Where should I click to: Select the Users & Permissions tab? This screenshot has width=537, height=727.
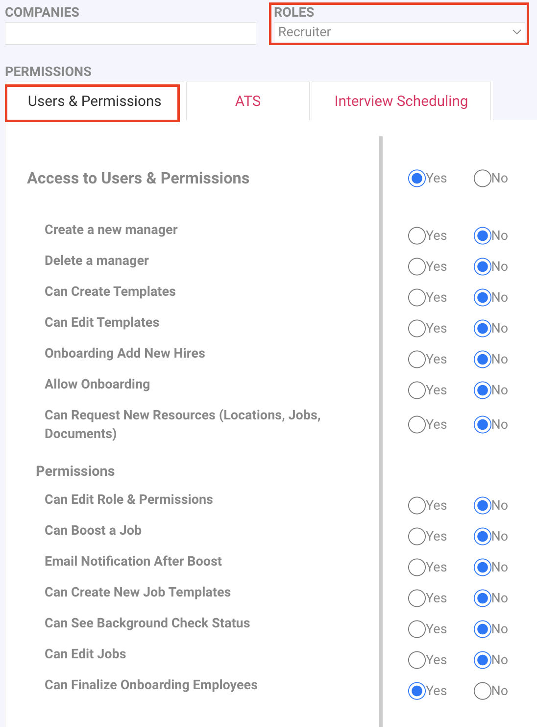pyautogui.click(x=94, y=102)
